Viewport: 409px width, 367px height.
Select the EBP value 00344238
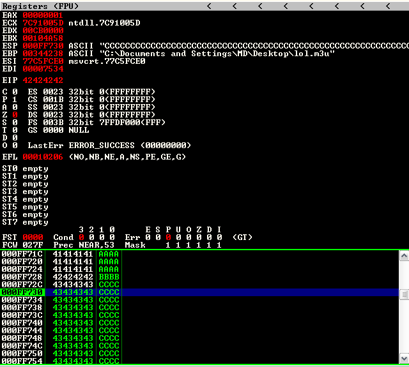click(x=43, y=54)
